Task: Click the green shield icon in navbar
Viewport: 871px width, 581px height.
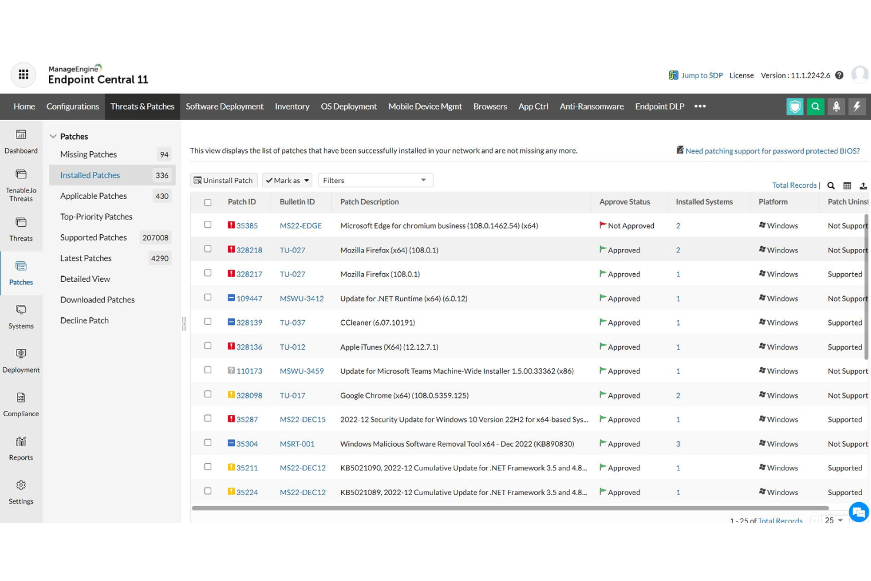Action: click(x=795, y=107)
